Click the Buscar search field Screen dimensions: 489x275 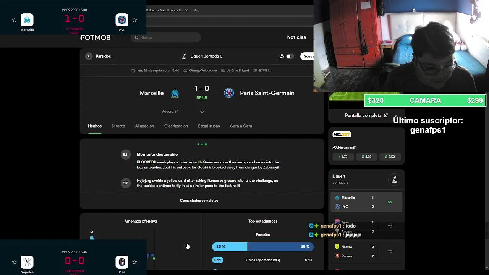point(165,37)
